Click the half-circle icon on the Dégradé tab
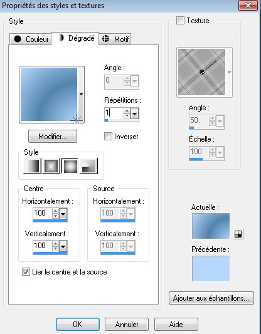261x334 pixels. click(61, 38)
